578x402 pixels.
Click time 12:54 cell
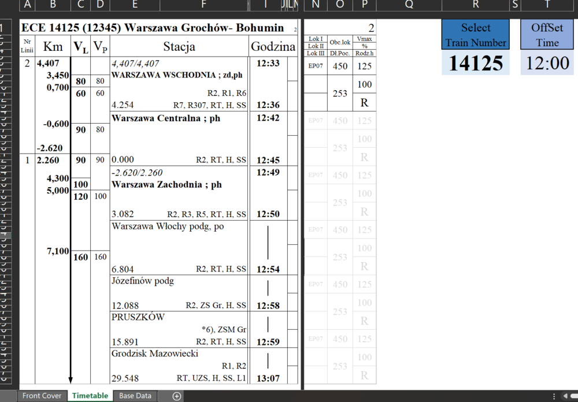(268, 269)
